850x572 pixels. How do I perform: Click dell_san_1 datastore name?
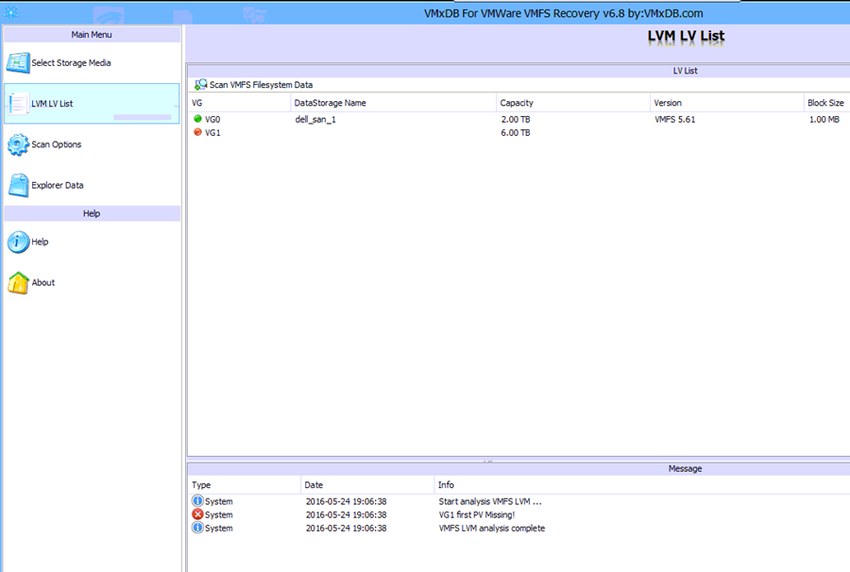click(x=315, y=119)
